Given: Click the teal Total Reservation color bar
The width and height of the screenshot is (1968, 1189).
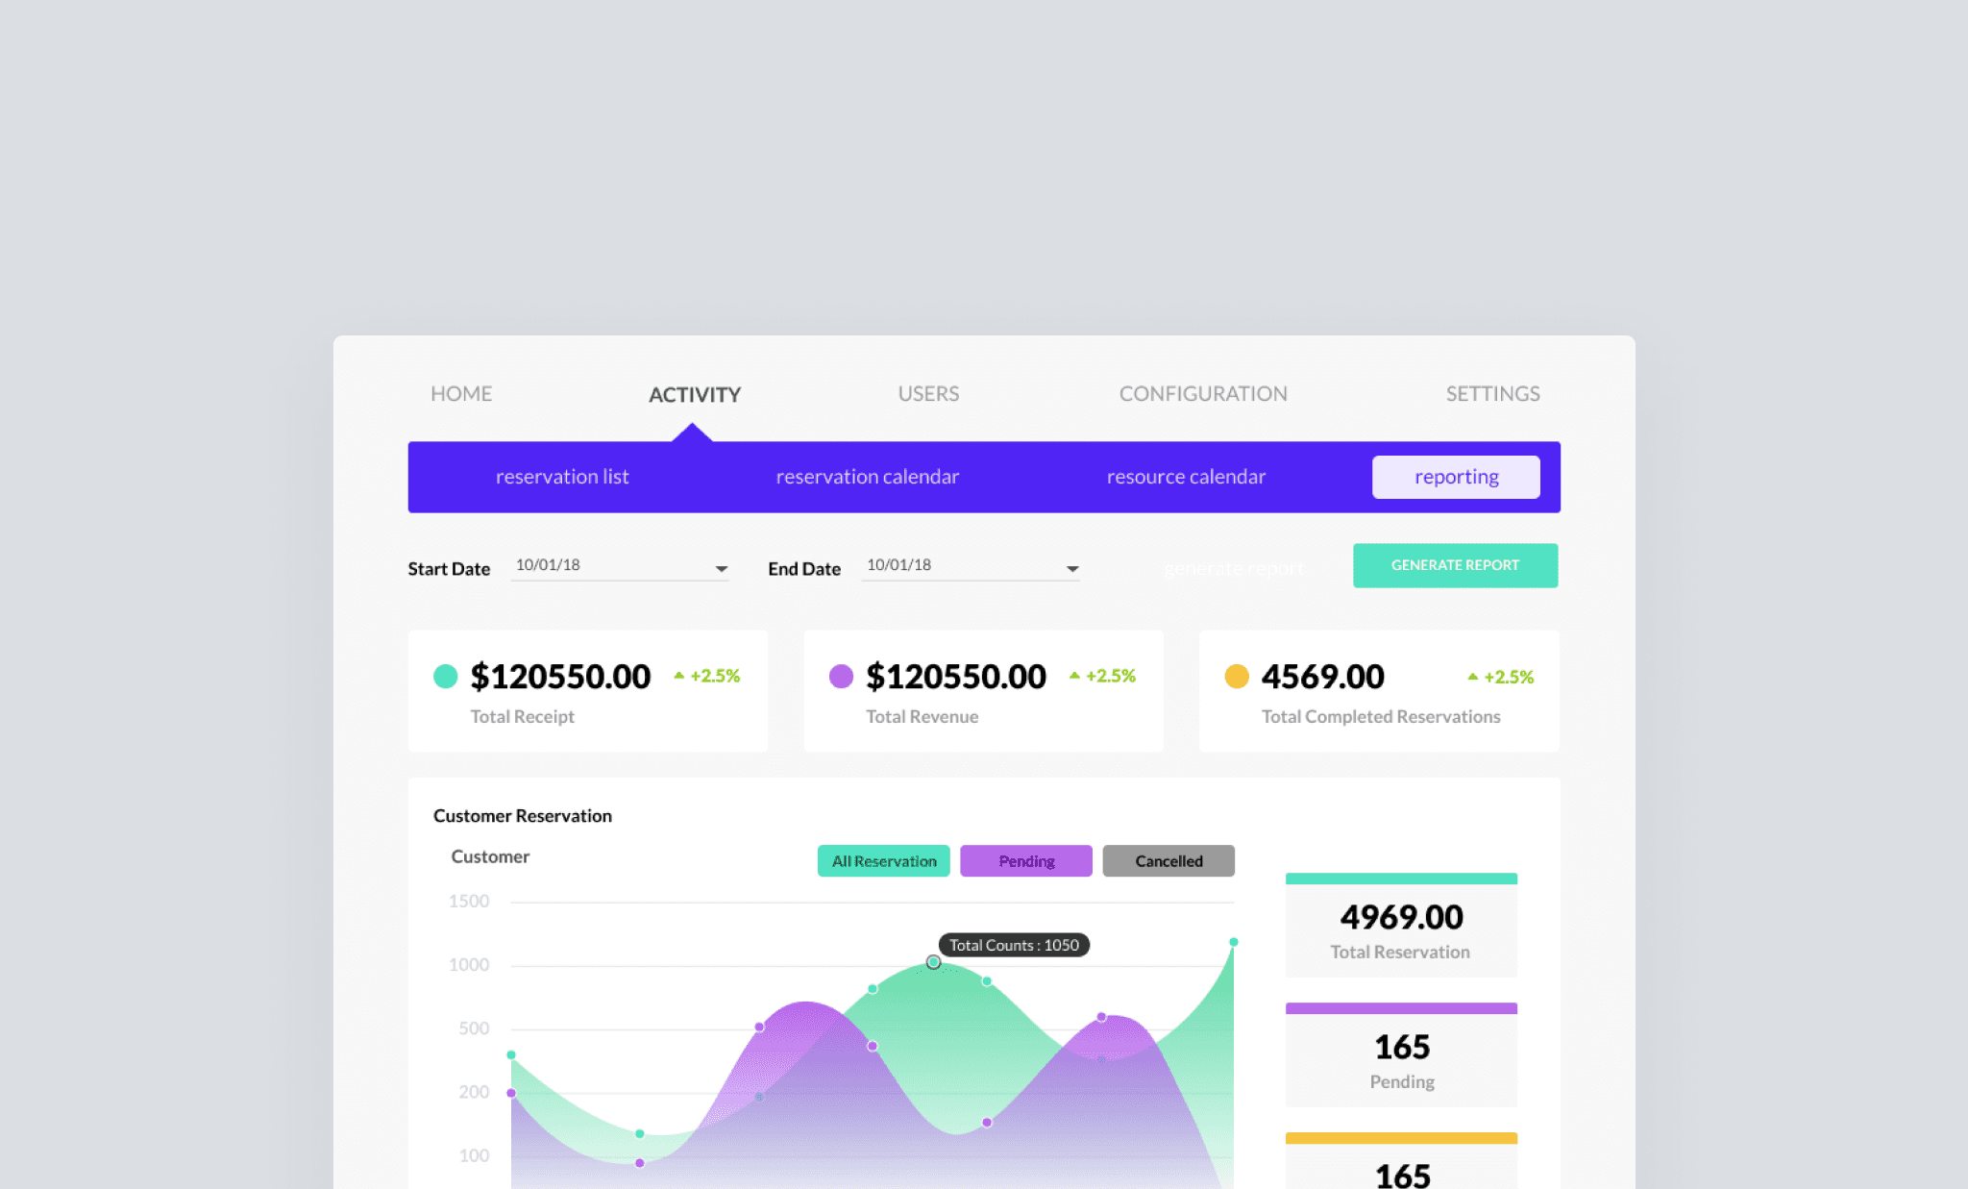Looking at the screenshot, I should point(1400,879).
